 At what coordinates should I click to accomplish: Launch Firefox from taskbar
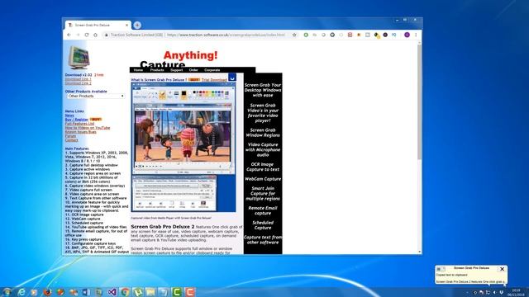(47, 292)
